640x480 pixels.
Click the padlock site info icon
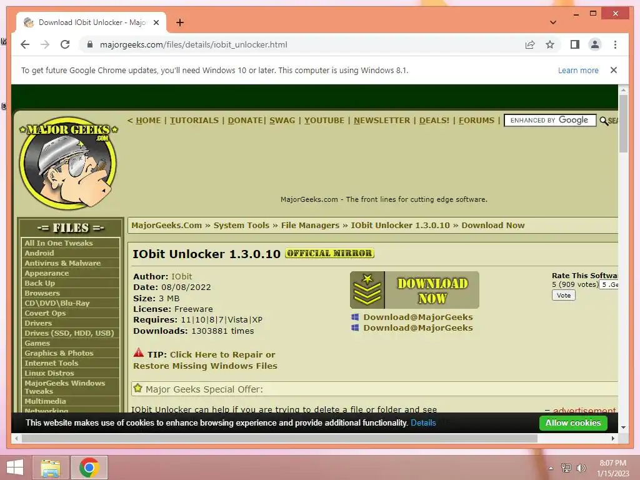coord(90,44)
